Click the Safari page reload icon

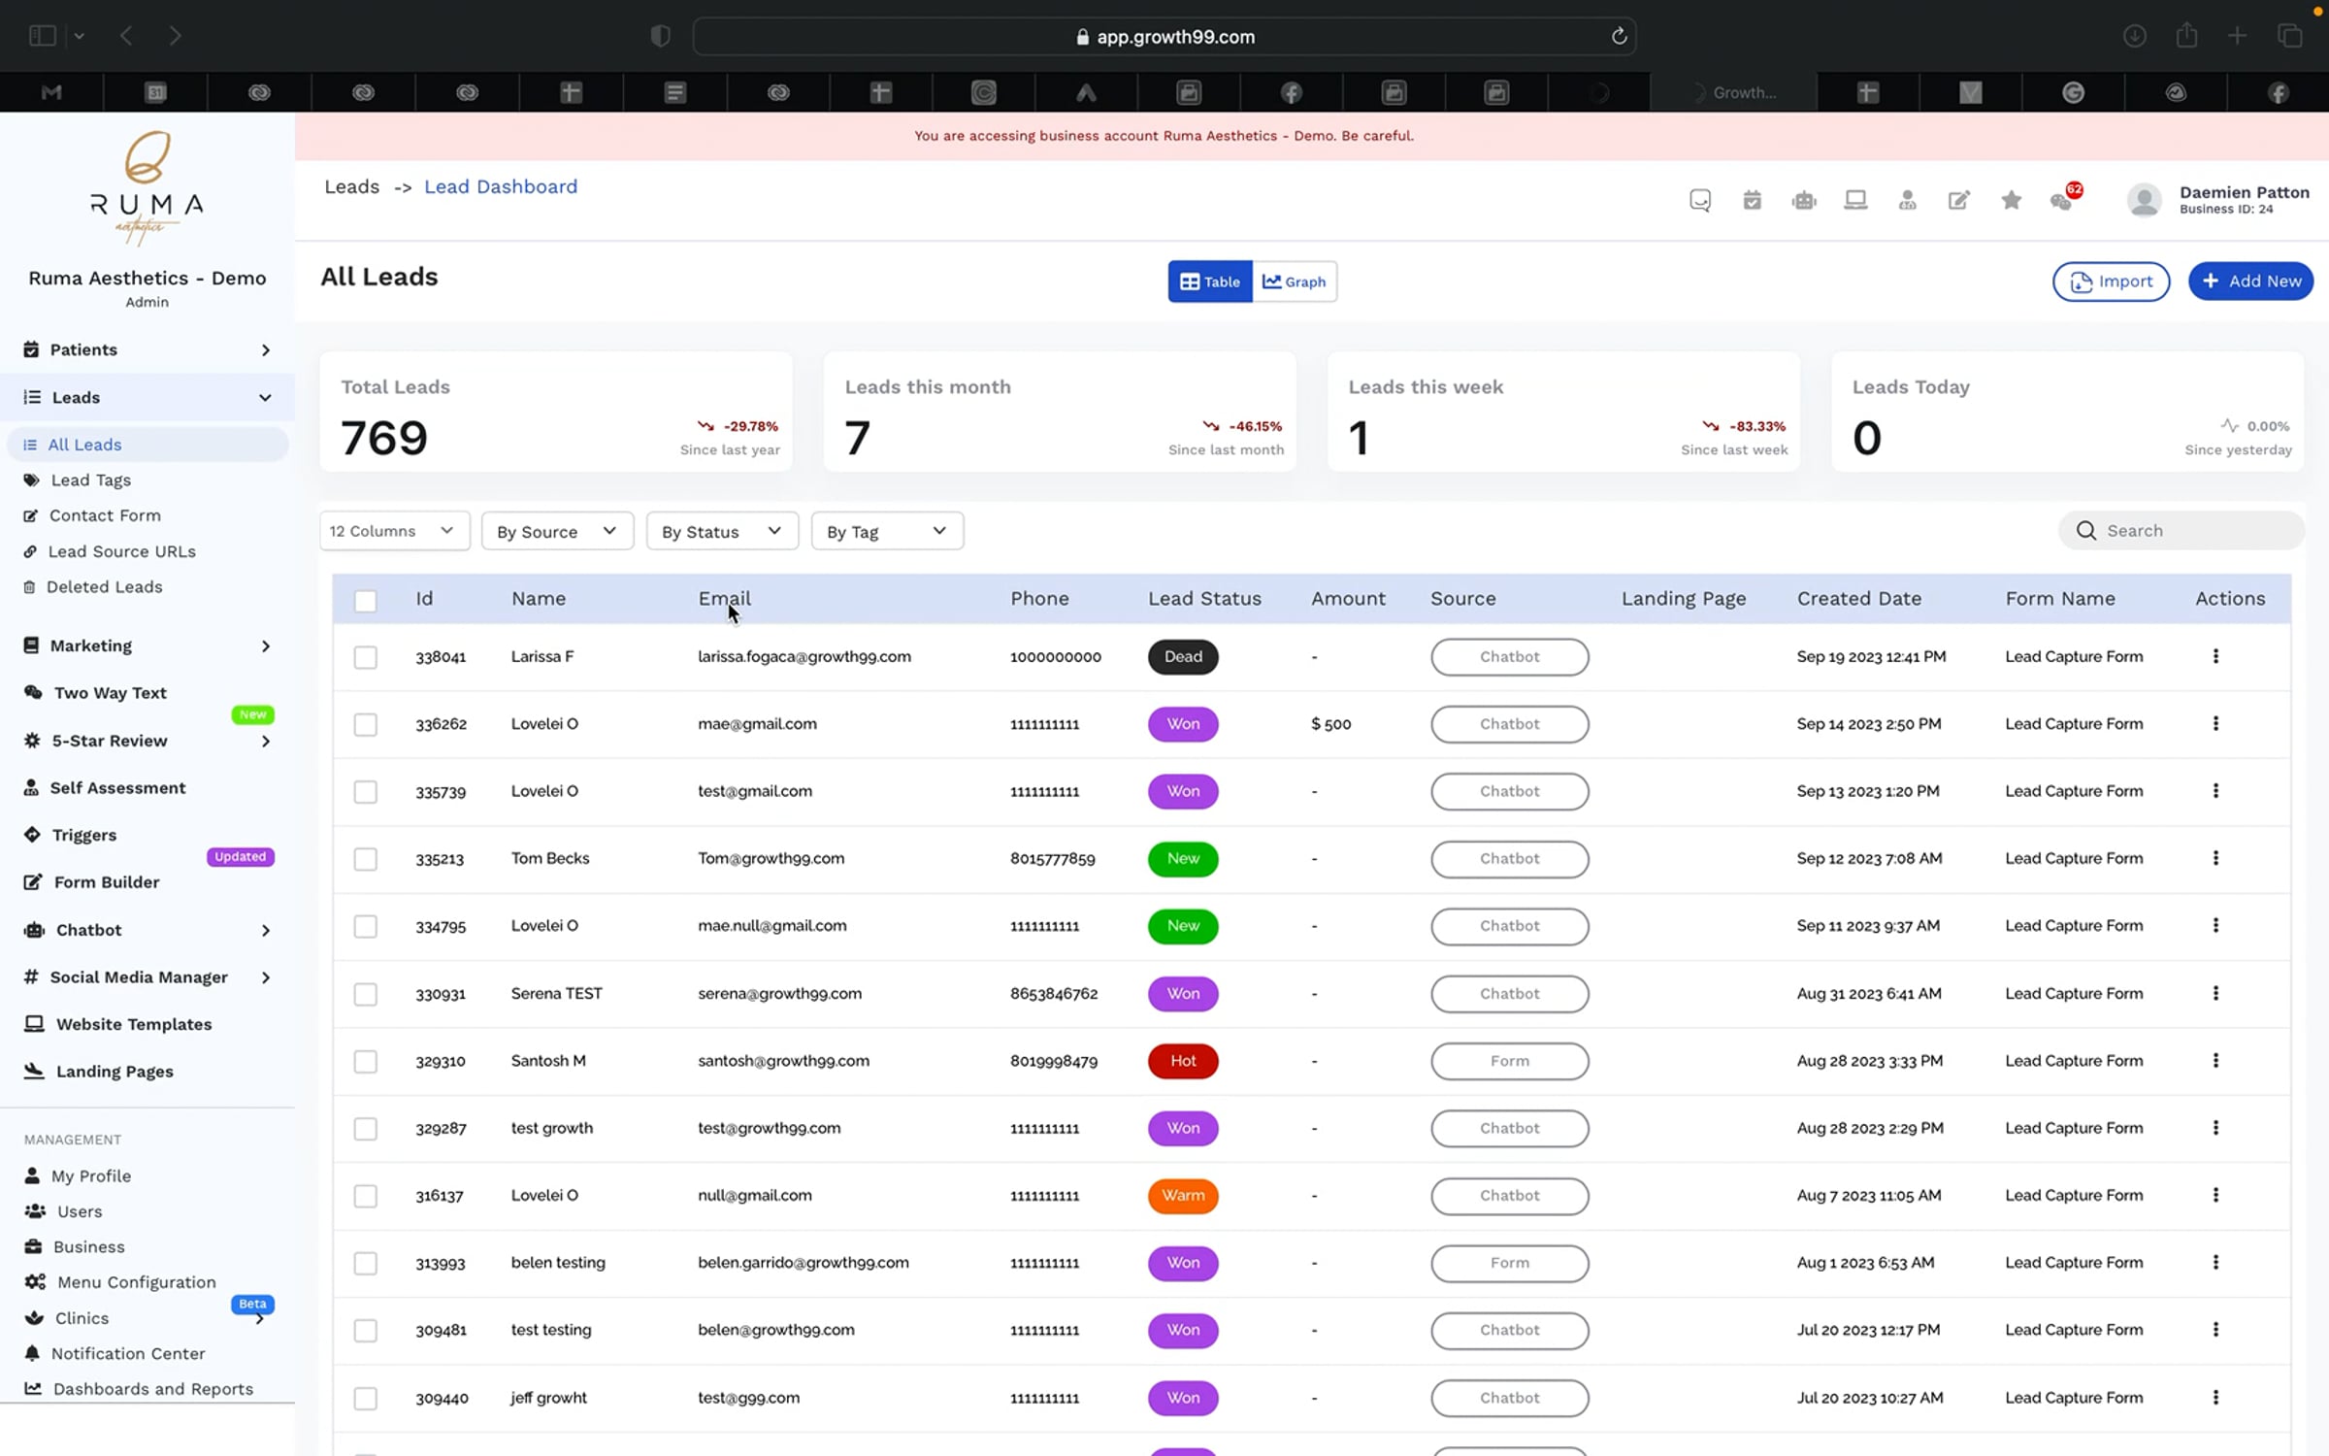(x=1619, y=37)
